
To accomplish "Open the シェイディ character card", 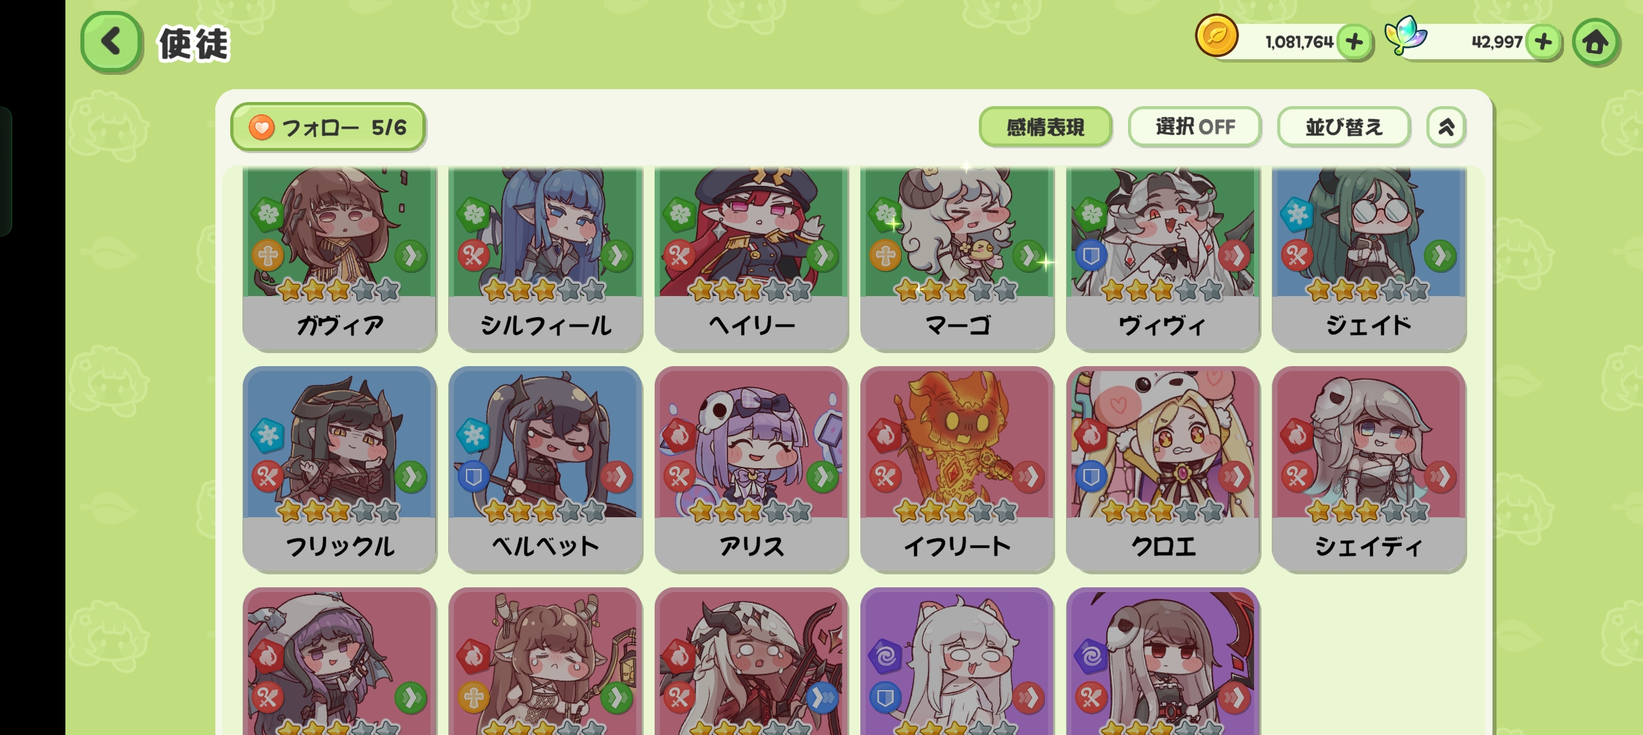I will tap(1369, 469).
